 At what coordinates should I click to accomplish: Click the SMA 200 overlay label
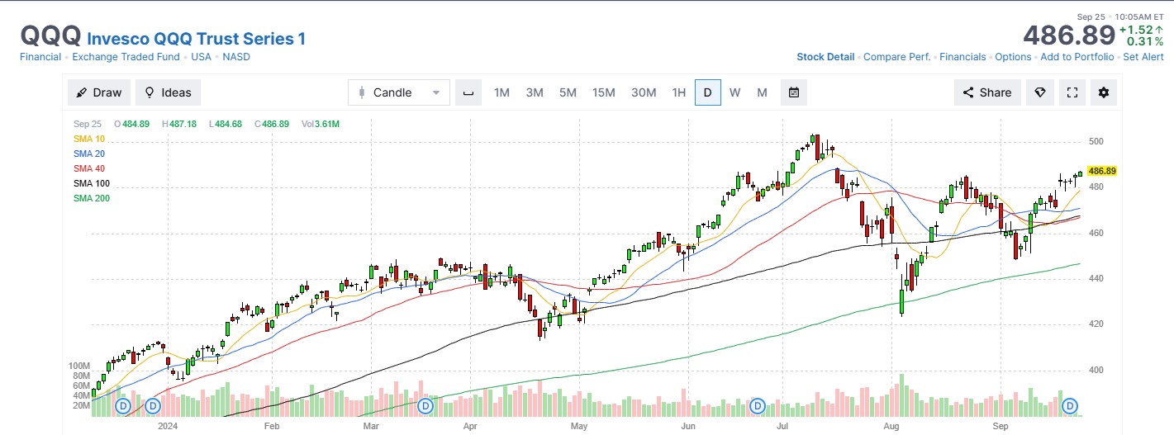pos(92,198)
